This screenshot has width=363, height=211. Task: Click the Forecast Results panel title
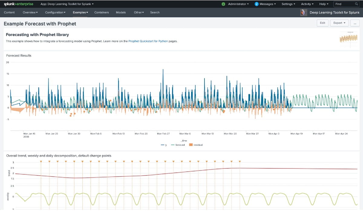point(19,55)
